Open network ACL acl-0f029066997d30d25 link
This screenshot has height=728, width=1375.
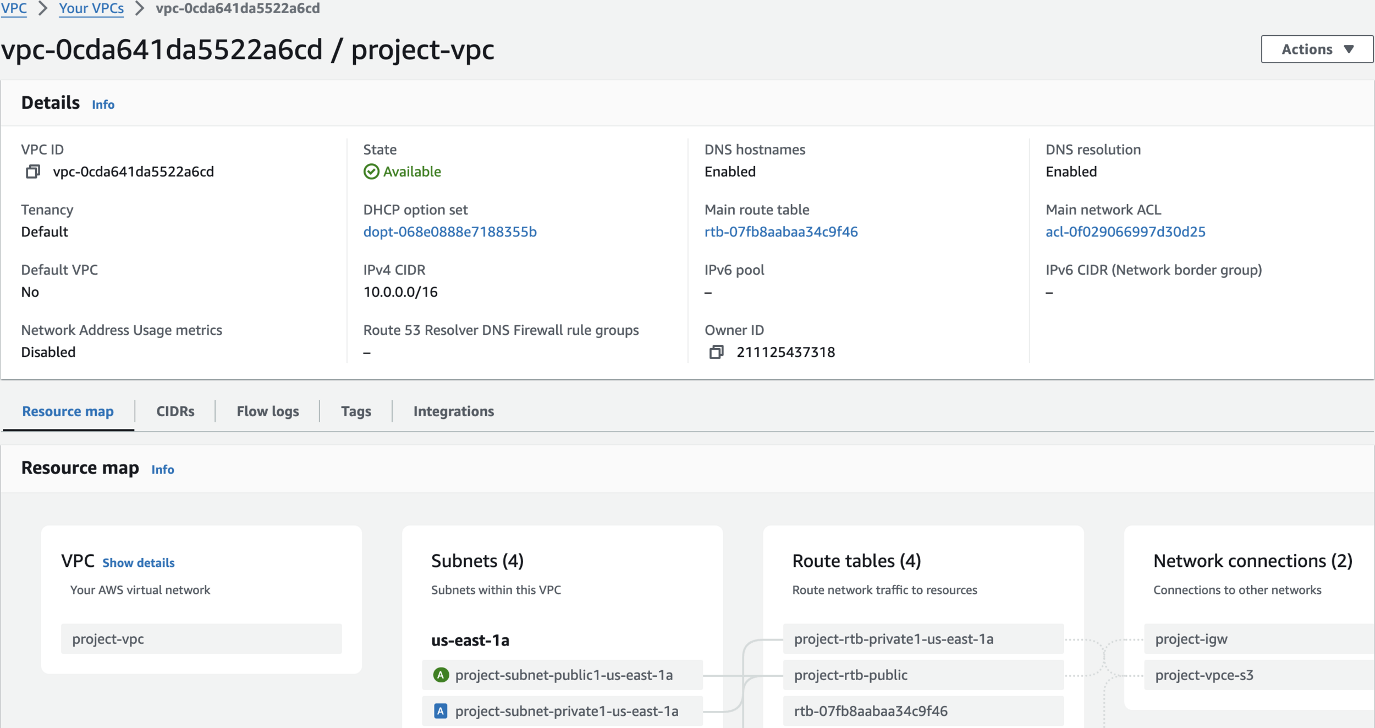[1125, 232]
